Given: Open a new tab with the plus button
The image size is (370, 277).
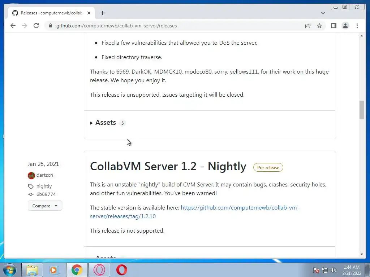Looking at the screenshot, I should click(102, 13).
